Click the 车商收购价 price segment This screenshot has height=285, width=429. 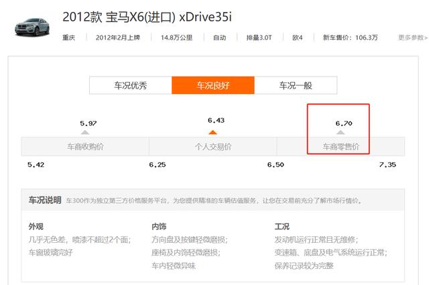pyautogui.click(x=85, y=146)
